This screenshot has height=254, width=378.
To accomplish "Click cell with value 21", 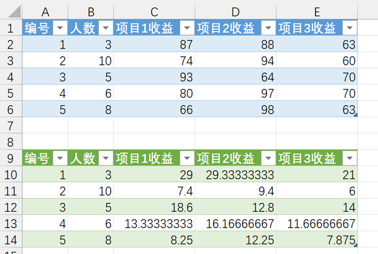I will click(x=317, y=175).
